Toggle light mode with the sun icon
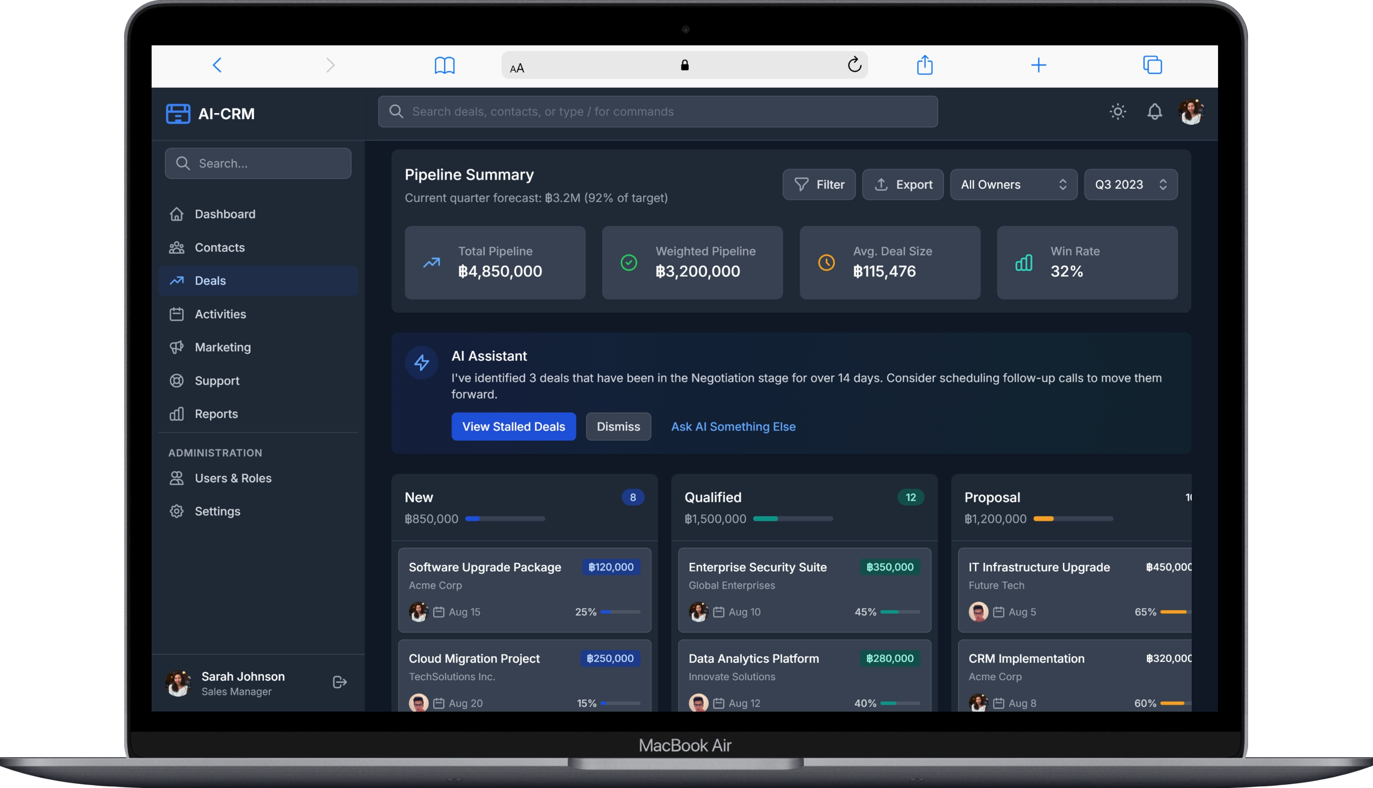This screenshot has width=1373, height=788. tap(1117, 111)
